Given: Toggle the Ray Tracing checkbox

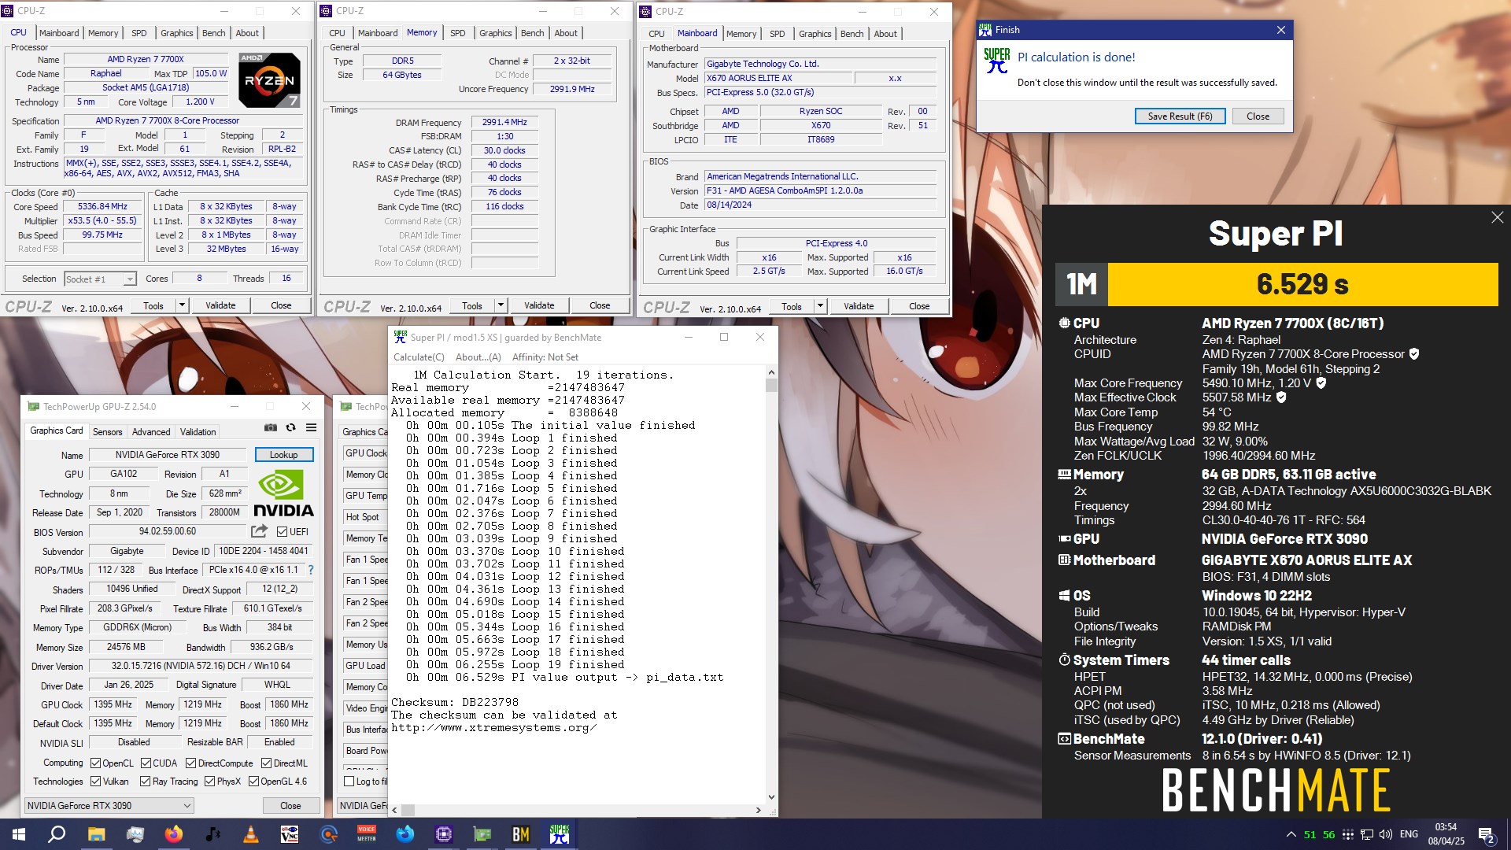Looking at the screenshot, I should [145, 781].
